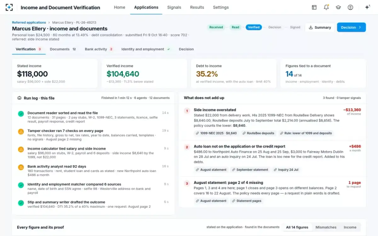The image size is (378, 236).
Task: Click the Signed status step
Action: click(x=295, y=27)
